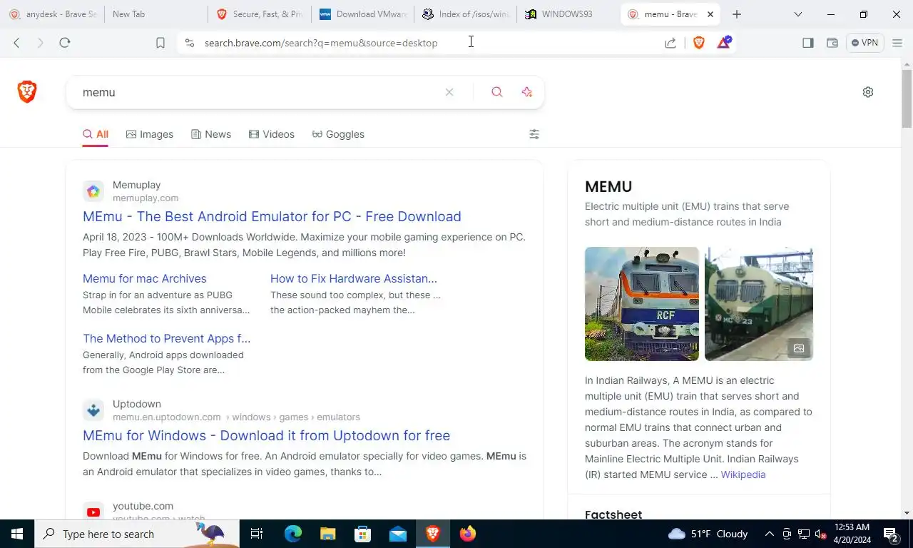Open File Explorer from taskbar

327,534
